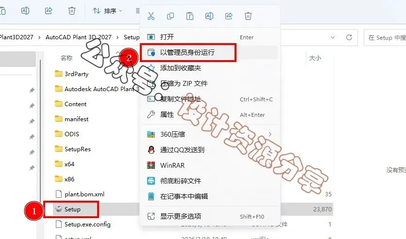Click the Share icon in context menu
This screenshot has height=239, width=406.
[x=229, y=16]
